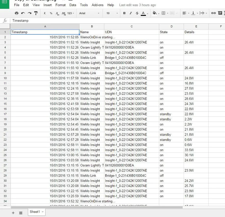Expand the borders dropdown arrow
The width and height of the screenshot is (225, 217).
(167, 13)
